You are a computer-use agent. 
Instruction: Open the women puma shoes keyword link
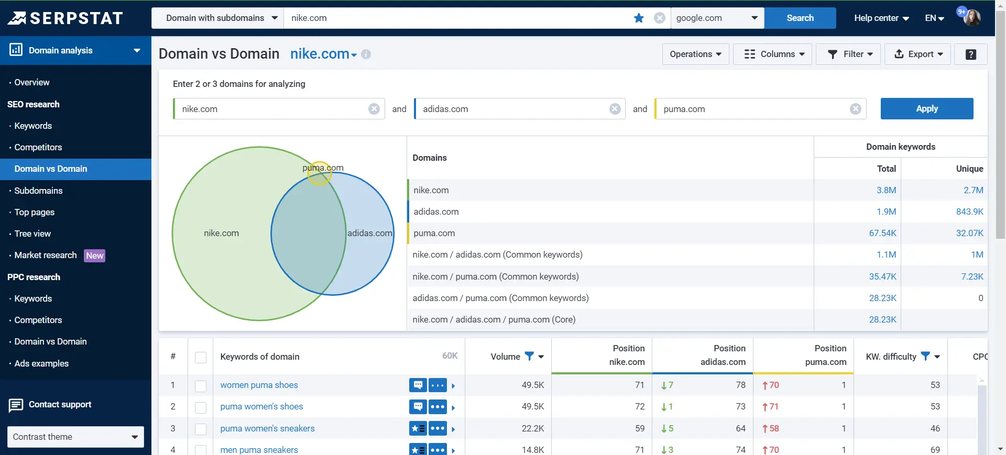[259, 385]
